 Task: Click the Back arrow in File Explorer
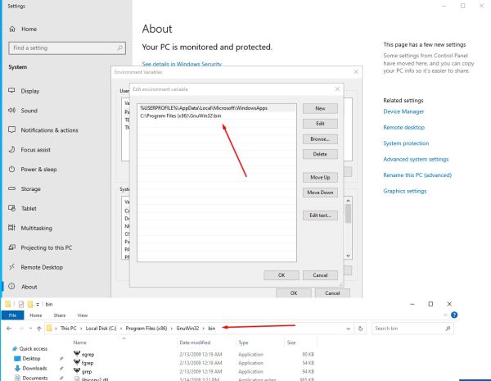tap(7, 329)
